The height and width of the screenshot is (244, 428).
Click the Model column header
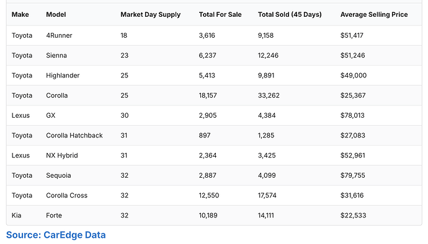pos(56,14)
